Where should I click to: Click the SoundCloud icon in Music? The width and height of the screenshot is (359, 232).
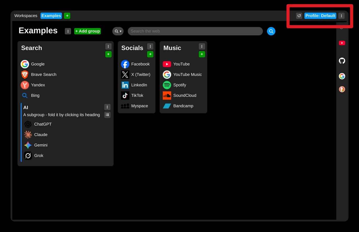point(167,95)
